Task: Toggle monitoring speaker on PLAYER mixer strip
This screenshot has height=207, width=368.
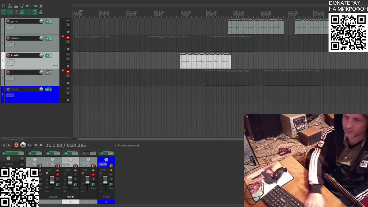Action: pyautogui.click(x=76, y=170)
